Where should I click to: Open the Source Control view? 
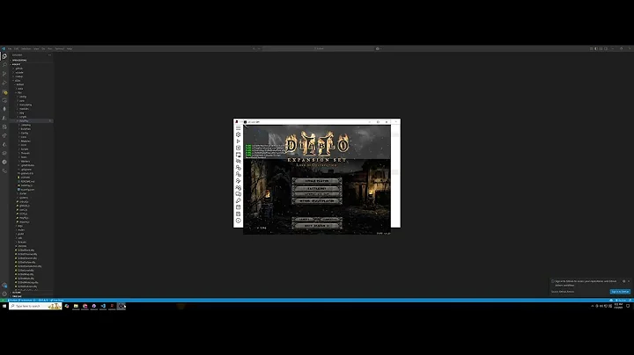click(x=4, y=74)
